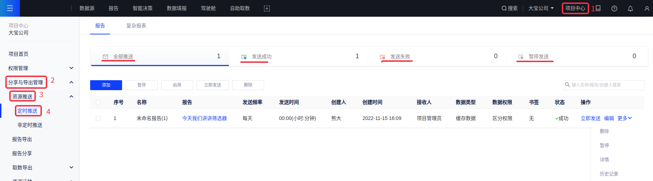Open the 今天我们讲讲筛选器 report link

pyautogui.click(x=204, y=119)
